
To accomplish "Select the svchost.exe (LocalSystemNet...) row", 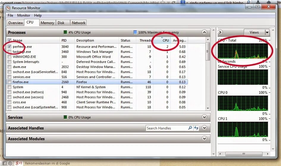I will 97,107.
